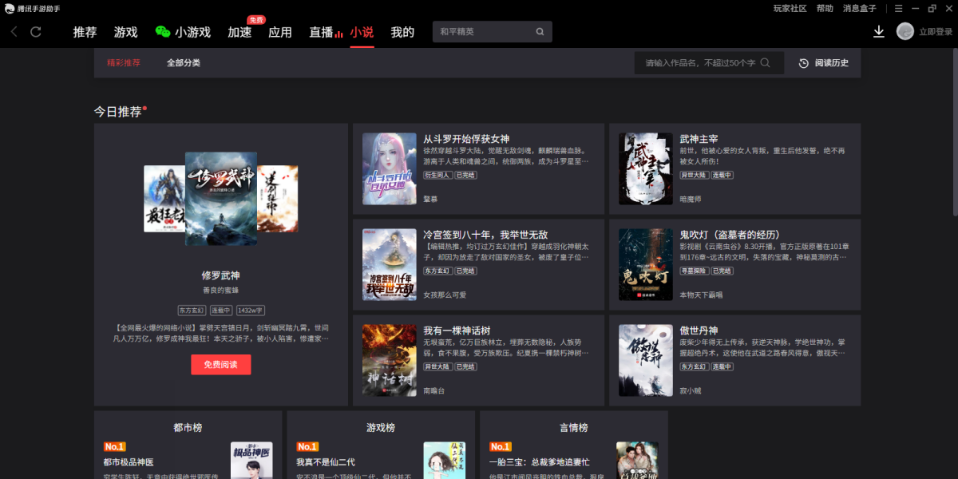The width and height of the screenshot is (958, 479).
Task: Switch to the 游戏 tab
Action: [125, 32]
